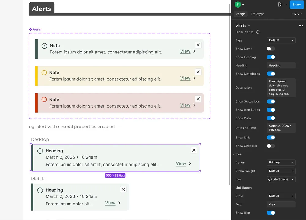Close the yellow Note alert

click(198, 72)
